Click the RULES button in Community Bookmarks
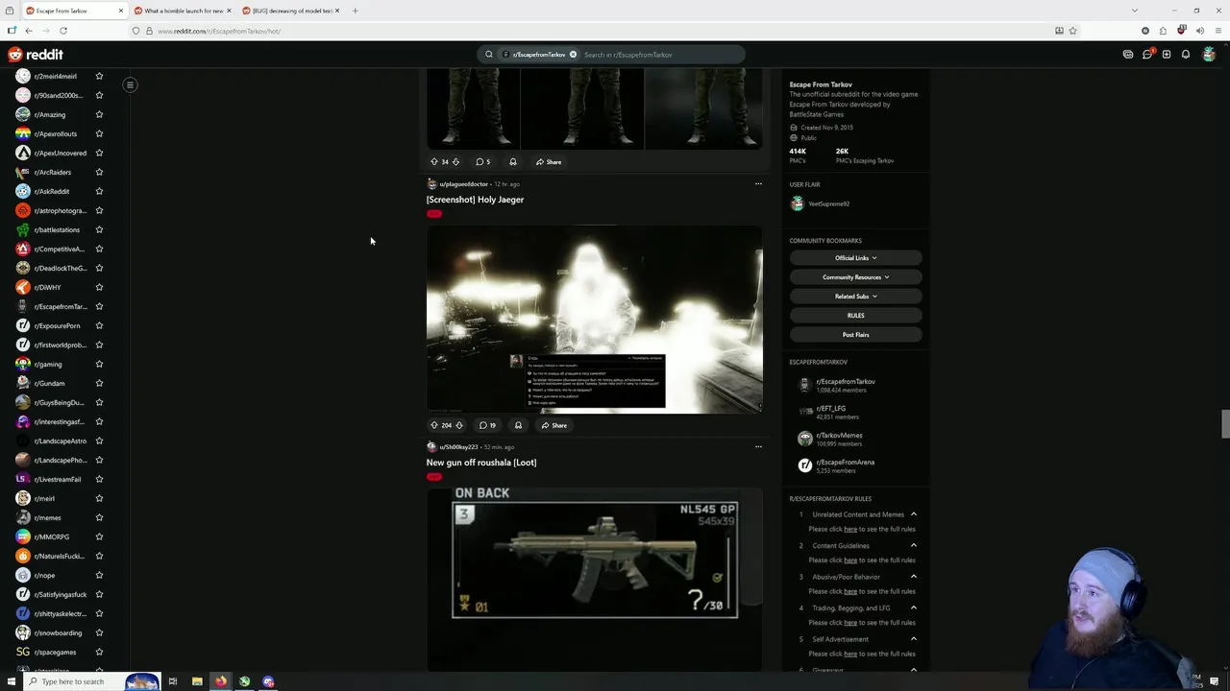Screen dimensions: 1230x691 click(x=855, y=316)
